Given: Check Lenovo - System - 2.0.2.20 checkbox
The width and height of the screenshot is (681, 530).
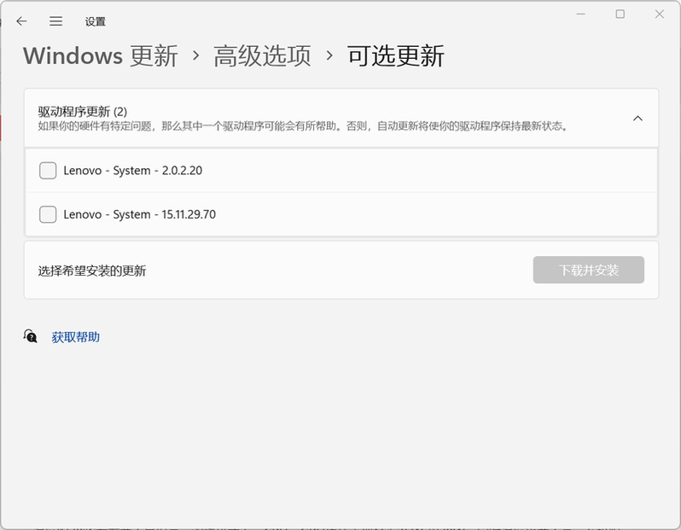Looking at the screenshot, I should click(x=48, y=171).
